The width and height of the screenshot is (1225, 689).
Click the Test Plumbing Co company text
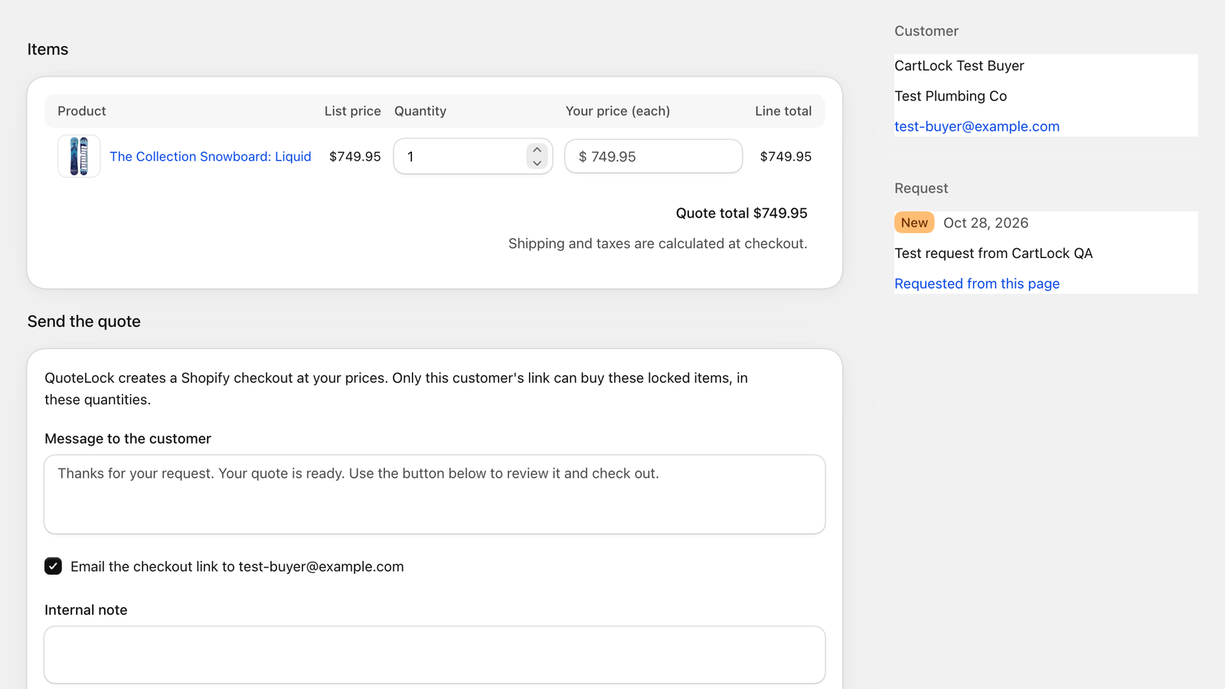(x=950, y=96)
